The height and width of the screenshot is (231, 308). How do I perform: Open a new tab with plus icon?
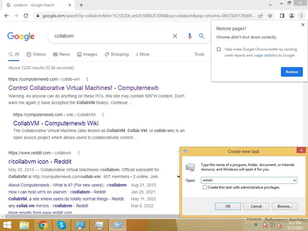[x=81, y=5]
